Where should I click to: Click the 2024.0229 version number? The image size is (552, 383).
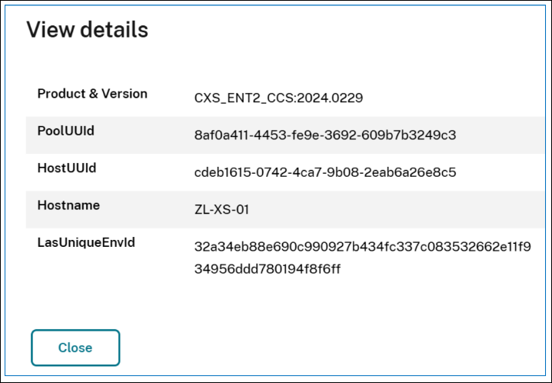coord(331,98)
